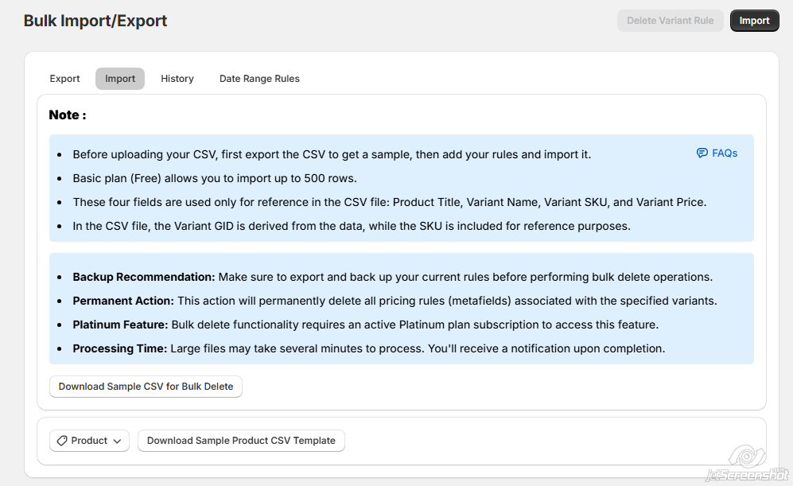Switch to the Export tab
Viewport: 793px width, 486px height.
tap(64, 79)
